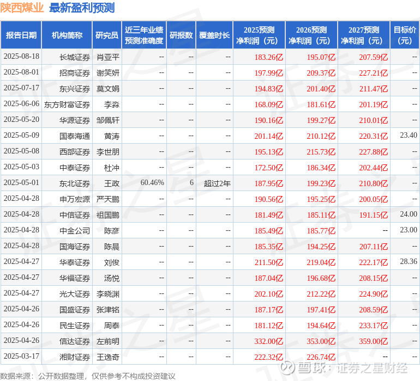Click the value 168.09亿
The width and height of the screenshot is (420, 381).
pyautogui.click(x=269, y=105)
